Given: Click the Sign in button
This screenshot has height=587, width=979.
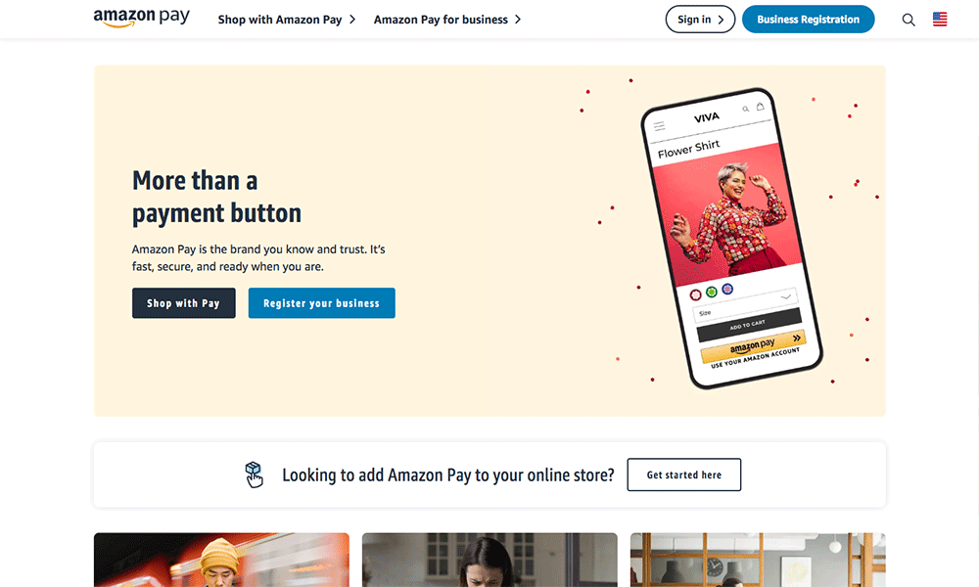Looking at the screenshot, I should 700,20.
